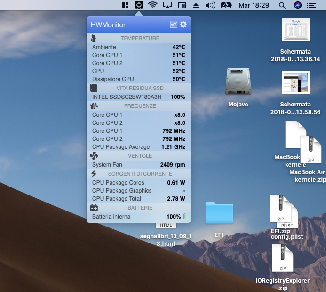
Task: Open Spotlight search
Action: (282, 5)
